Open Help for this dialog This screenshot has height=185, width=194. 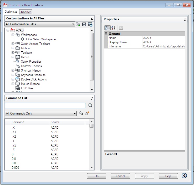click(x=168, y=176)
